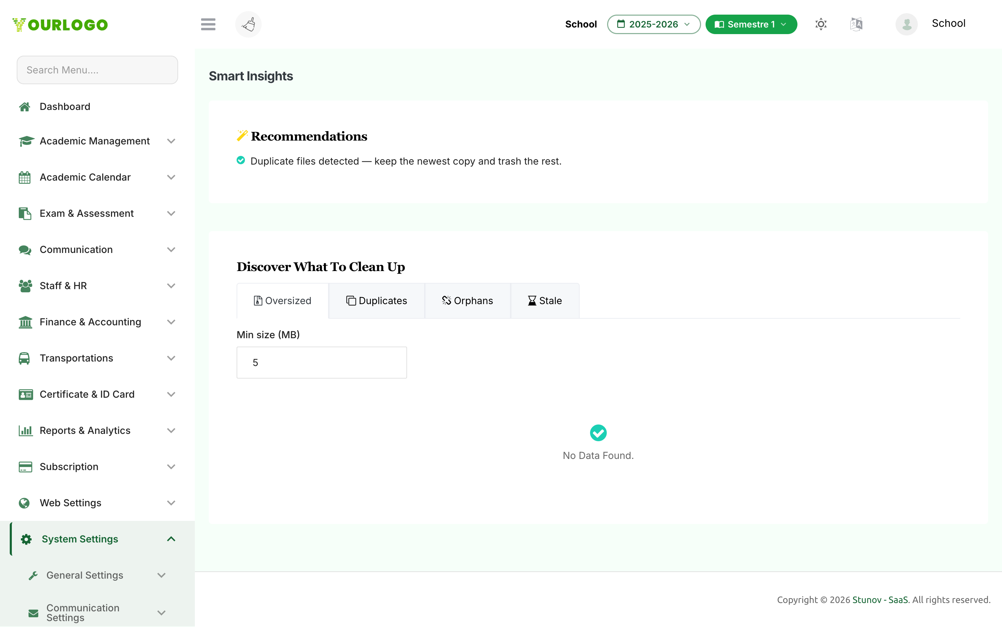
Task: Expand Communication Settings chevron
Action: (162, 613)
